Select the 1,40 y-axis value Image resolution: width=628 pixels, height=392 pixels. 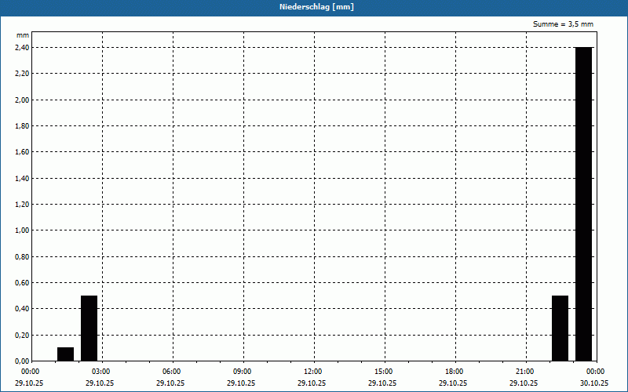pos(22,179)
